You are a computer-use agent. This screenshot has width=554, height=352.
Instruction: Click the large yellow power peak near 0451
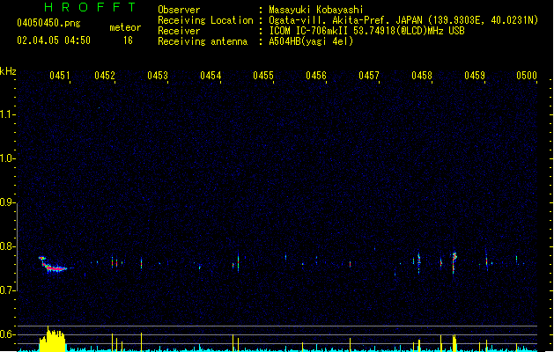[x=52, y=340]
